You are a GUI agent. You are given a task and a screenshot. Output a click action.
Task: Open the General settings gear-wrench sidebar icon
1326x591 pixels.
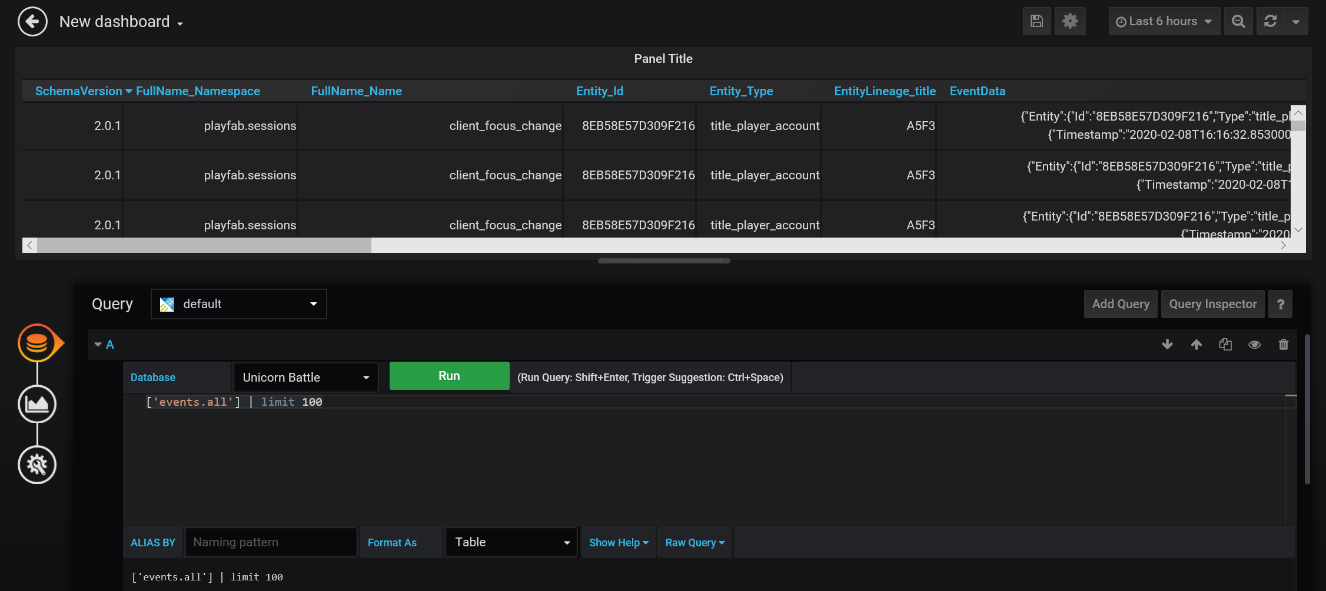[x=37, y=465]
